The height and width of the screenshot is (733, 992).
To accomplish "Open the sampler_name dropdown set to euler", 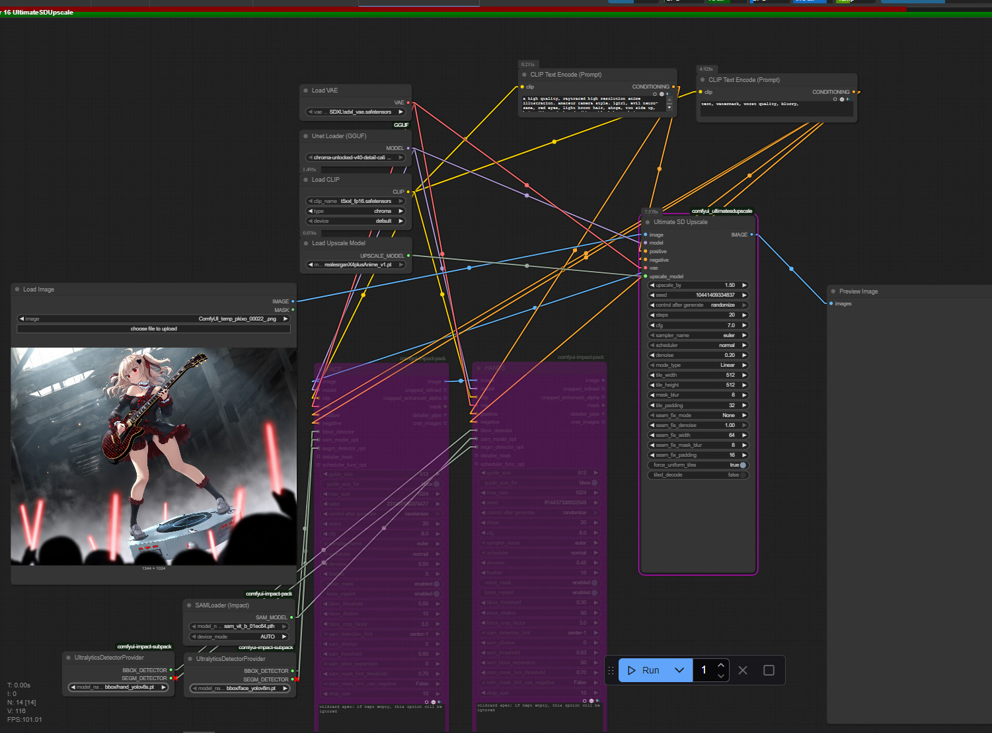I will (699, 335).
